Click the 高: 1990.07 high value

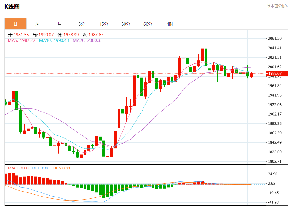tap(43, 35)
